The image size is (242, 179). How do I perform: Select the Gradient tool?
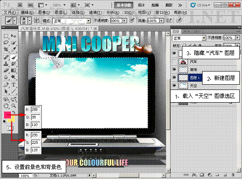pyautogui.click(x=14, y=70)
